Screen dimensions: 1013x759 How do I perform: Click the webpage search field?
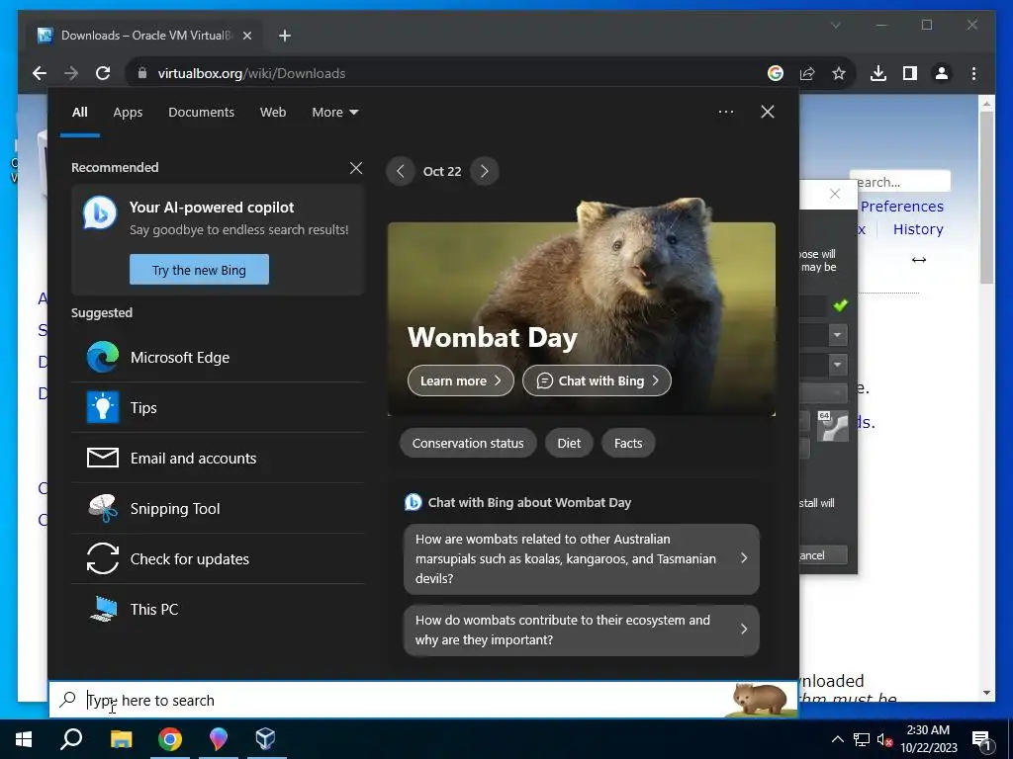[x=900, y=182]
